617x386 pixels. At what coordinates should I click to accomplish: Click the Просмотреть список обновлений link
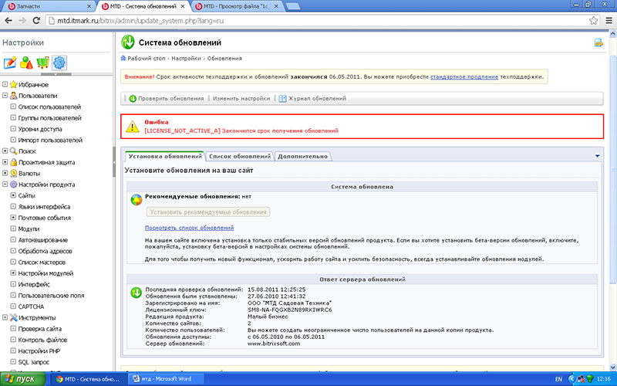(189, 228)
